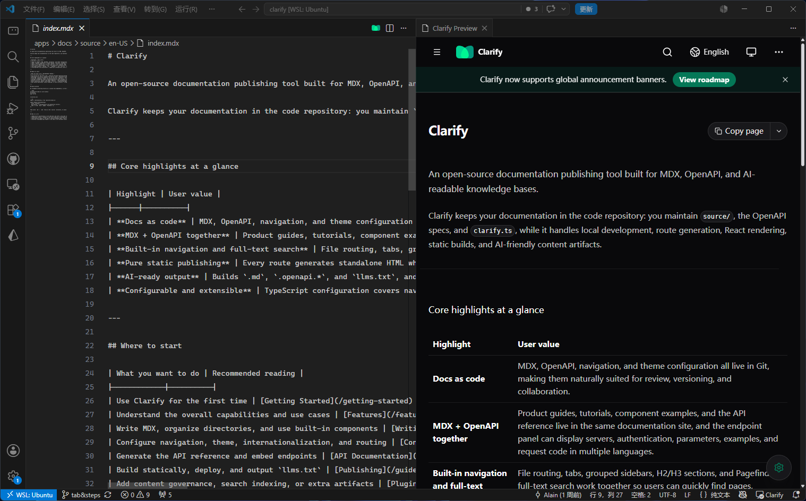Select 'en-US' in the breadcrumb path
The width and height of the screenshot is (806, 501).
click(x=118, y=43)
